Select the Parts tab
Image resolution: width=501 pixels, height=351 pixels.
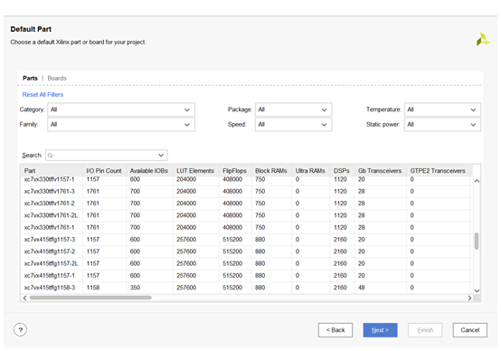click(x=30, y=78)
